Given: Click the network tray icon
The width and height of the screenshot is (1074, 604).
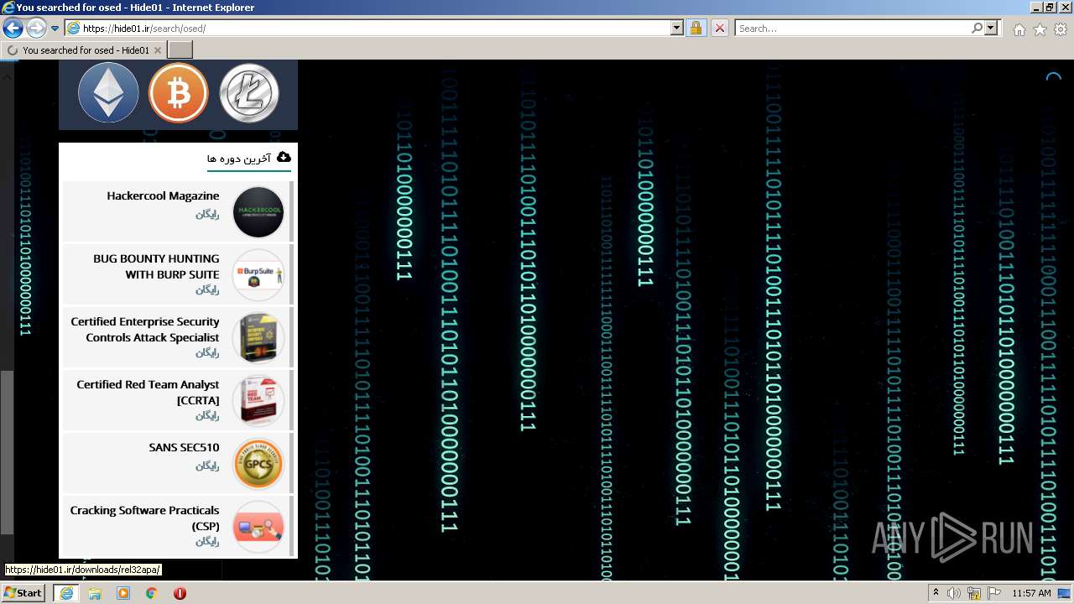Looking at the screenshot, I should coord(974,593).
